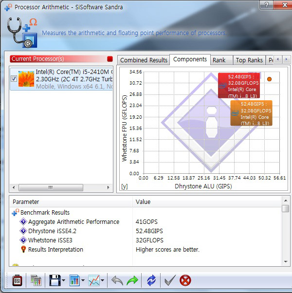Click the orange flower processor thumbnail
Screen dimensions: 292x293
pos(26,79)
